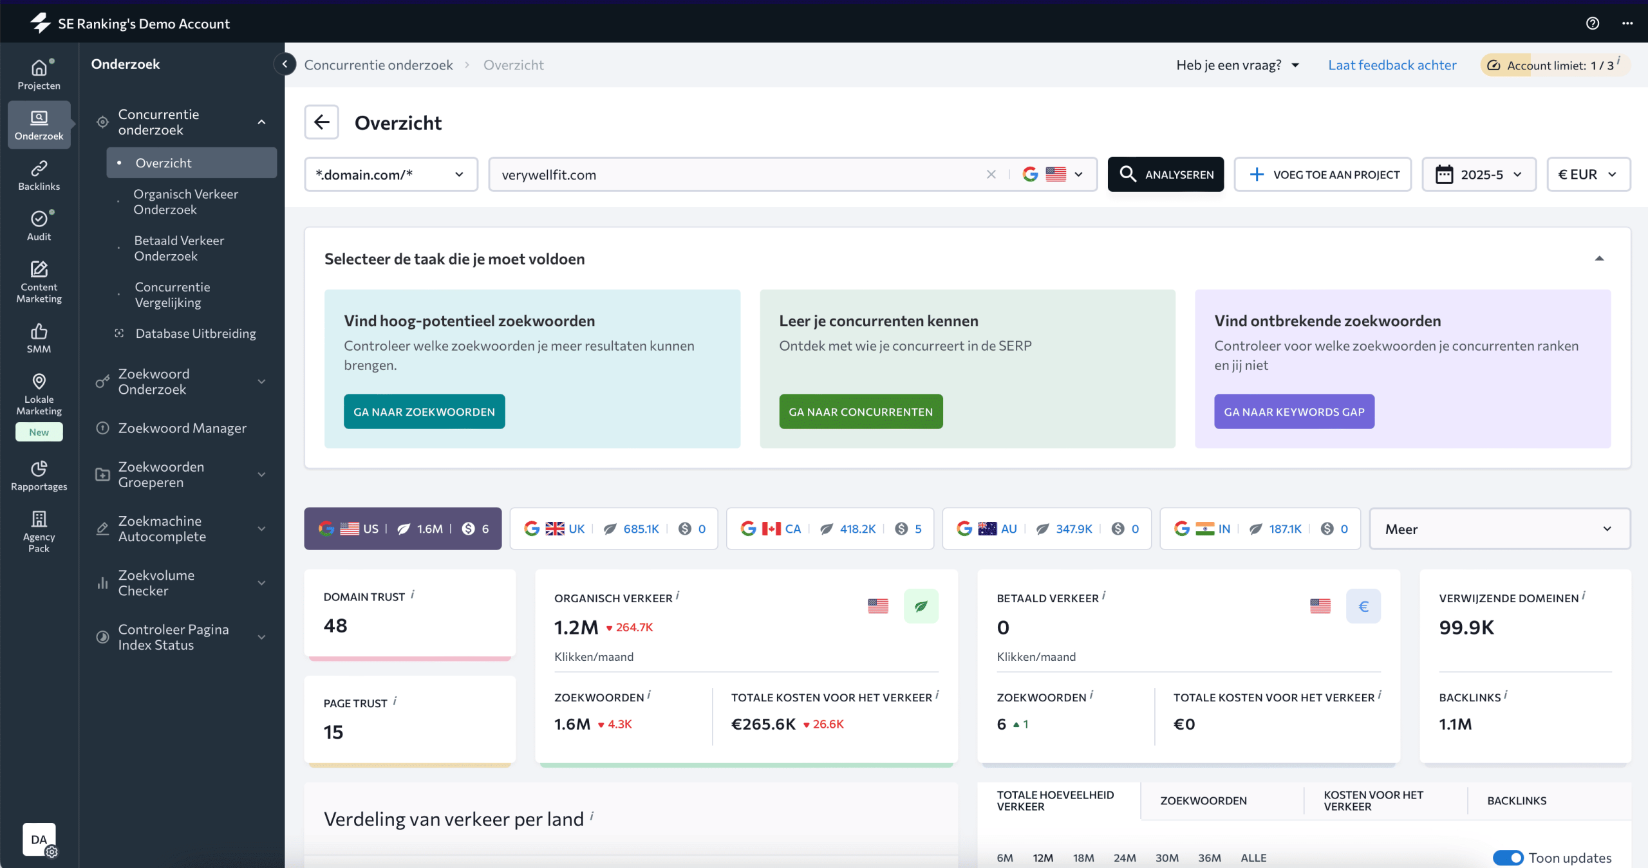Select the AU country tab
The width and height of the screenshot is (1648, 868).
(x=1047, y=529)
